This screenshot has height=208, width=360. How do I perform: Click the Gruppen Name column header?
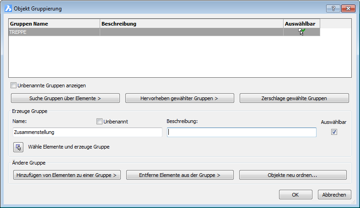coord(54,23)
